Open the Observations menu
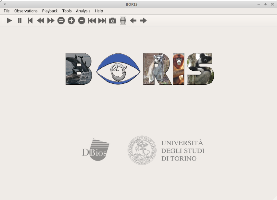Screen dimensions: 277x200 pyautogui.click(x=26, y=11)
